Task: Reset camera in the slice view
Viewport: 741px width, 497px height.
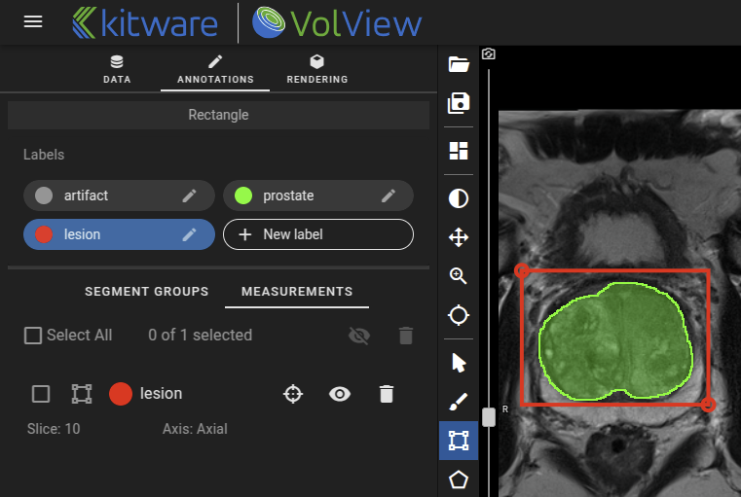Action: [489, 53]
